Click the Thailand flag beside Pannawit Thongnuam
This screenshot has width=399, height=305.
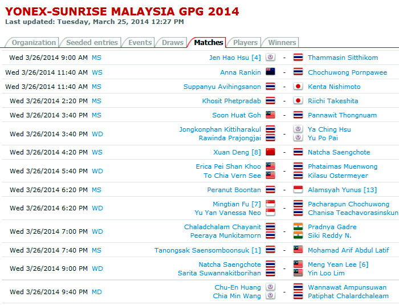click(298, 115)
